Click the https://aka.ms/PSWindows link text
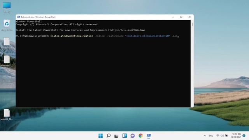 pyautogui.click(x=128, y=30)
